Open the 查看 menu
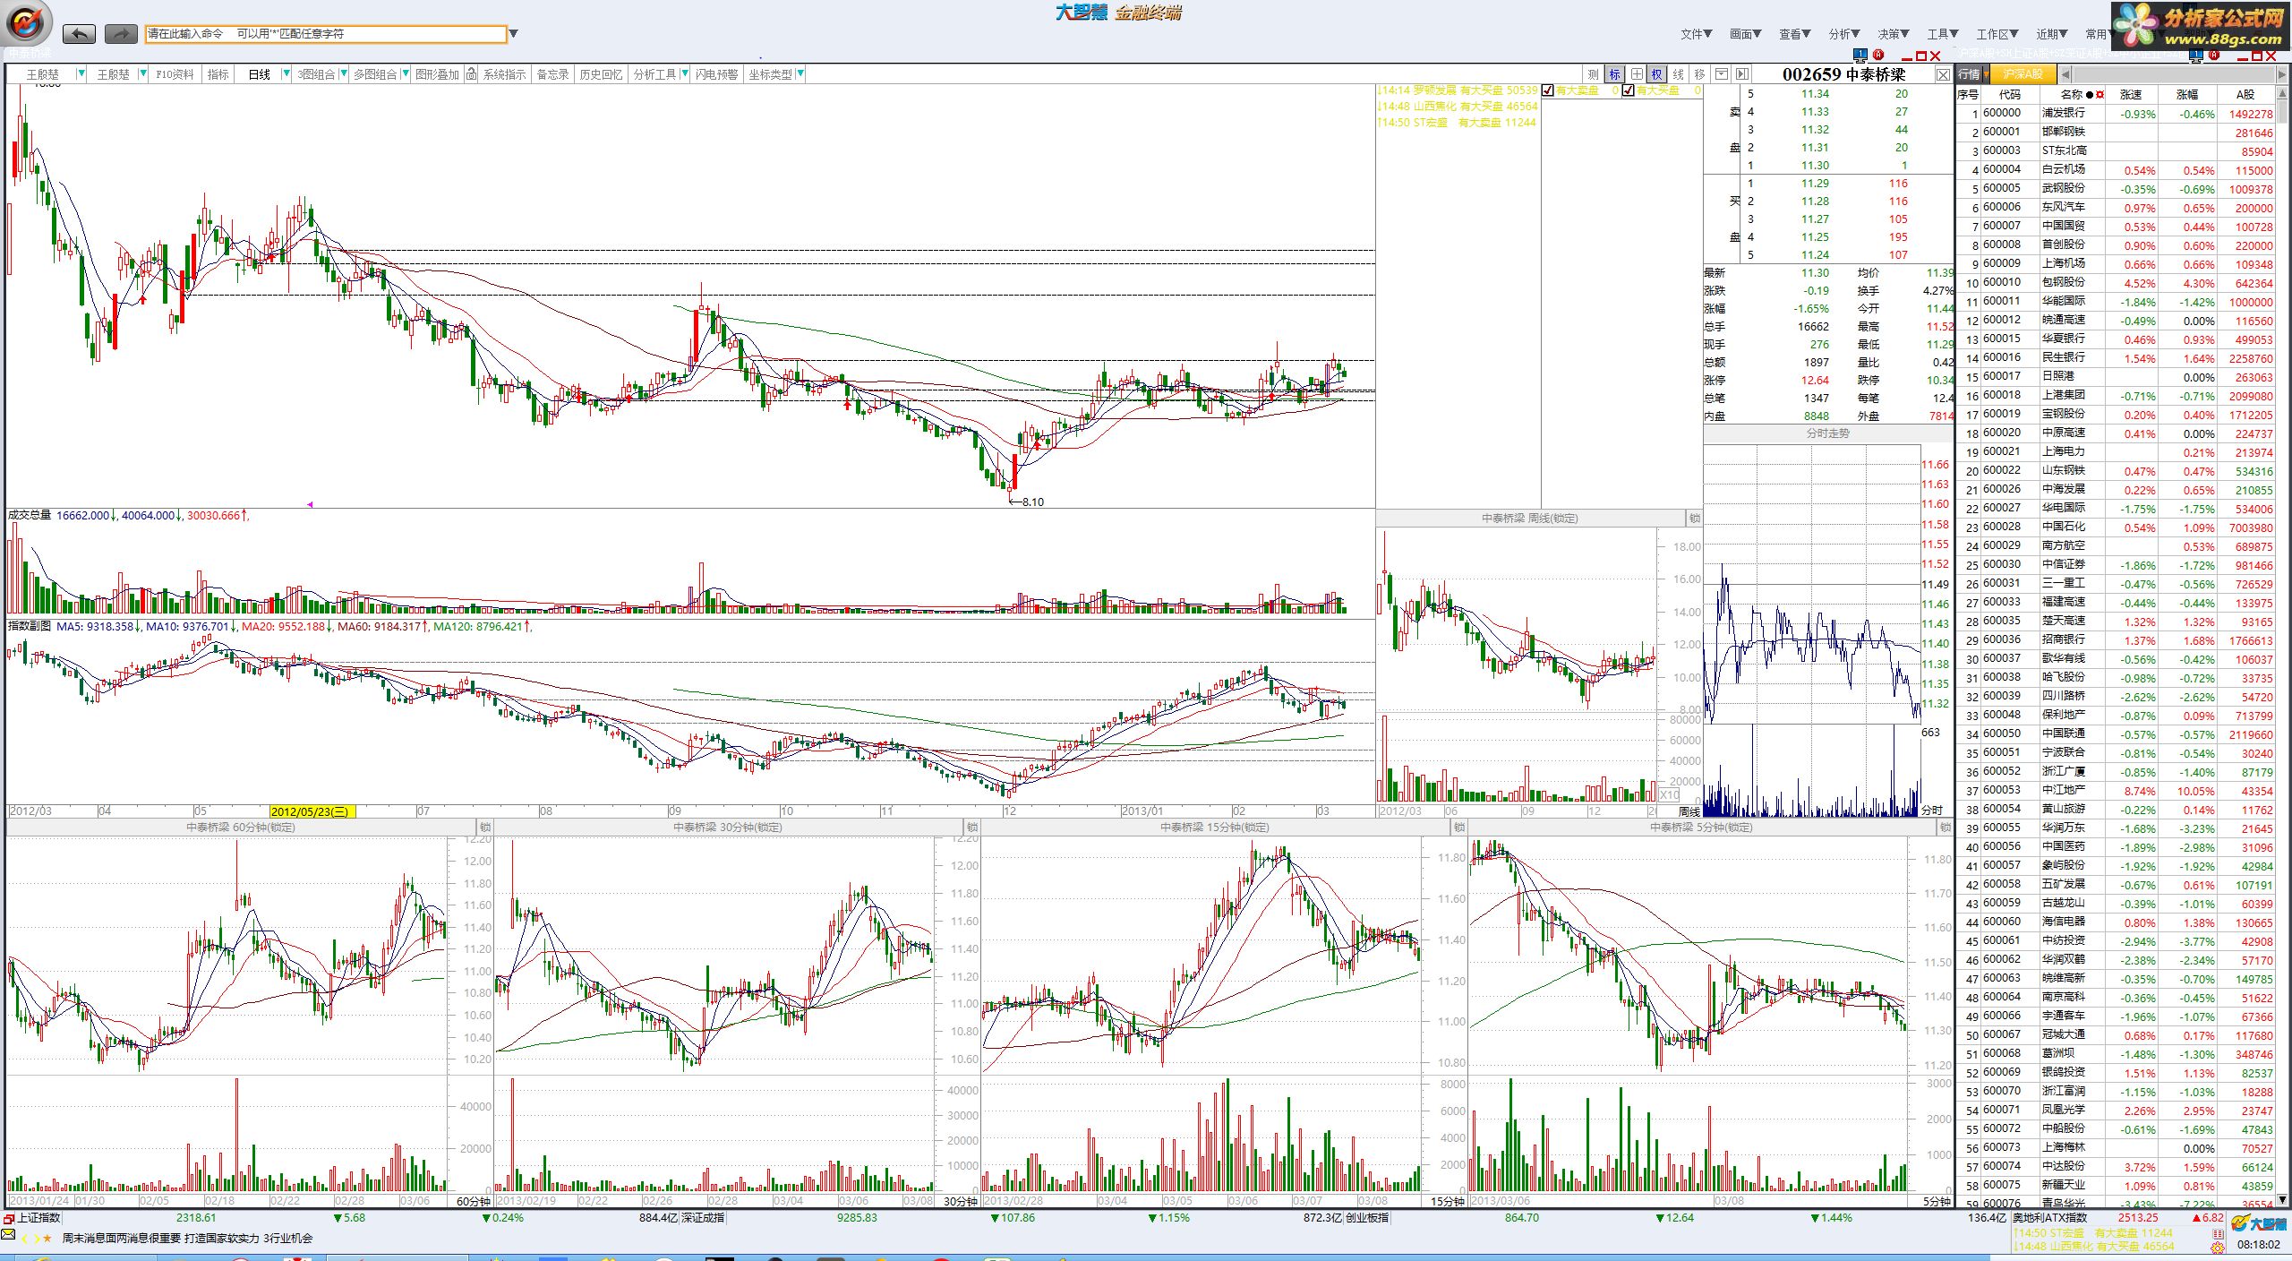 1794,34
